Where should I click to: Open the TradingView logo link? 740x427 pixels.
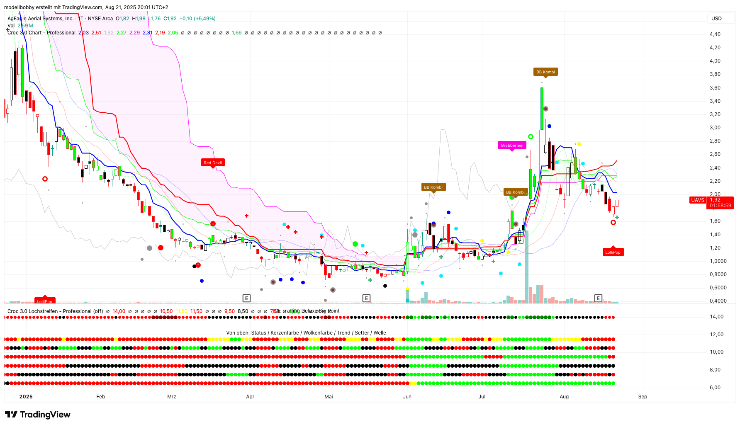(x=38, y=415)
